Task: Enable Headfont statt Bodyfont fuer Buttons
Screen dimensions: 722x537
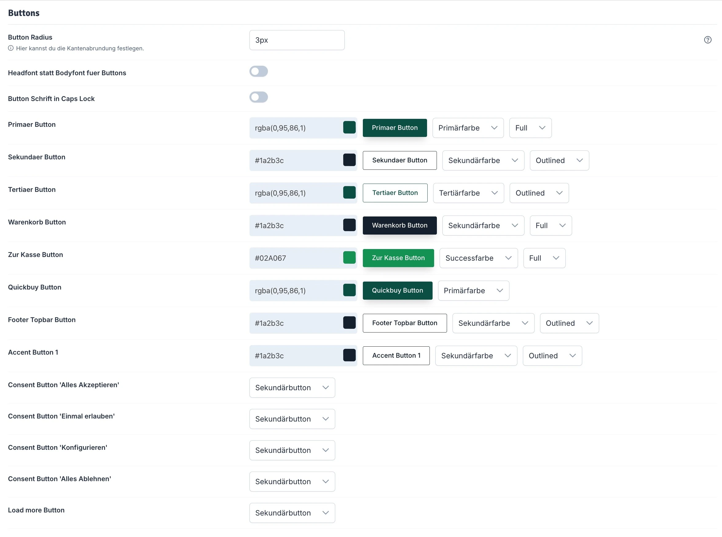Action: [259, 71]
